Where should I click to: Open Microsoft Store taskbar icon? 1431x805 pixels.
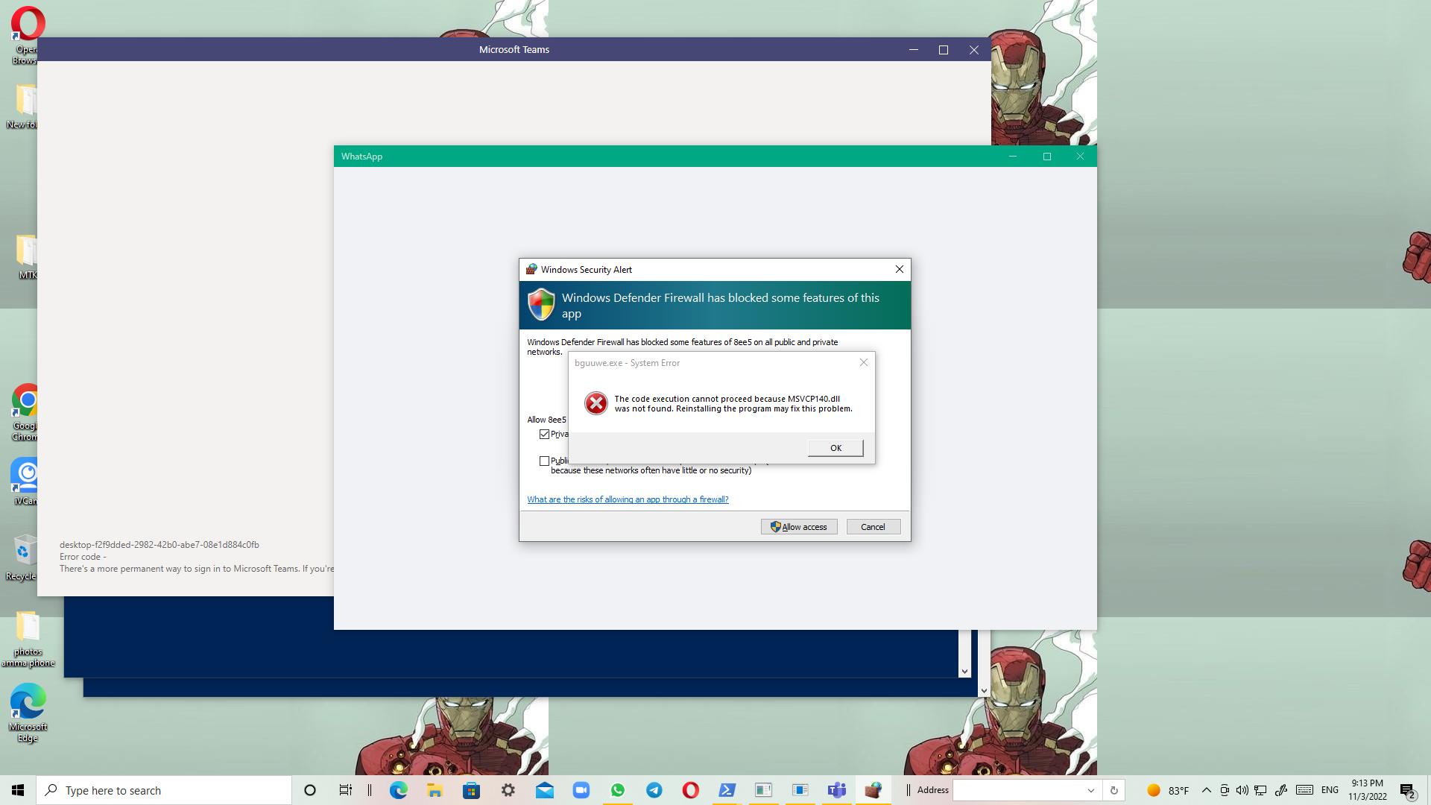(471, 790)
